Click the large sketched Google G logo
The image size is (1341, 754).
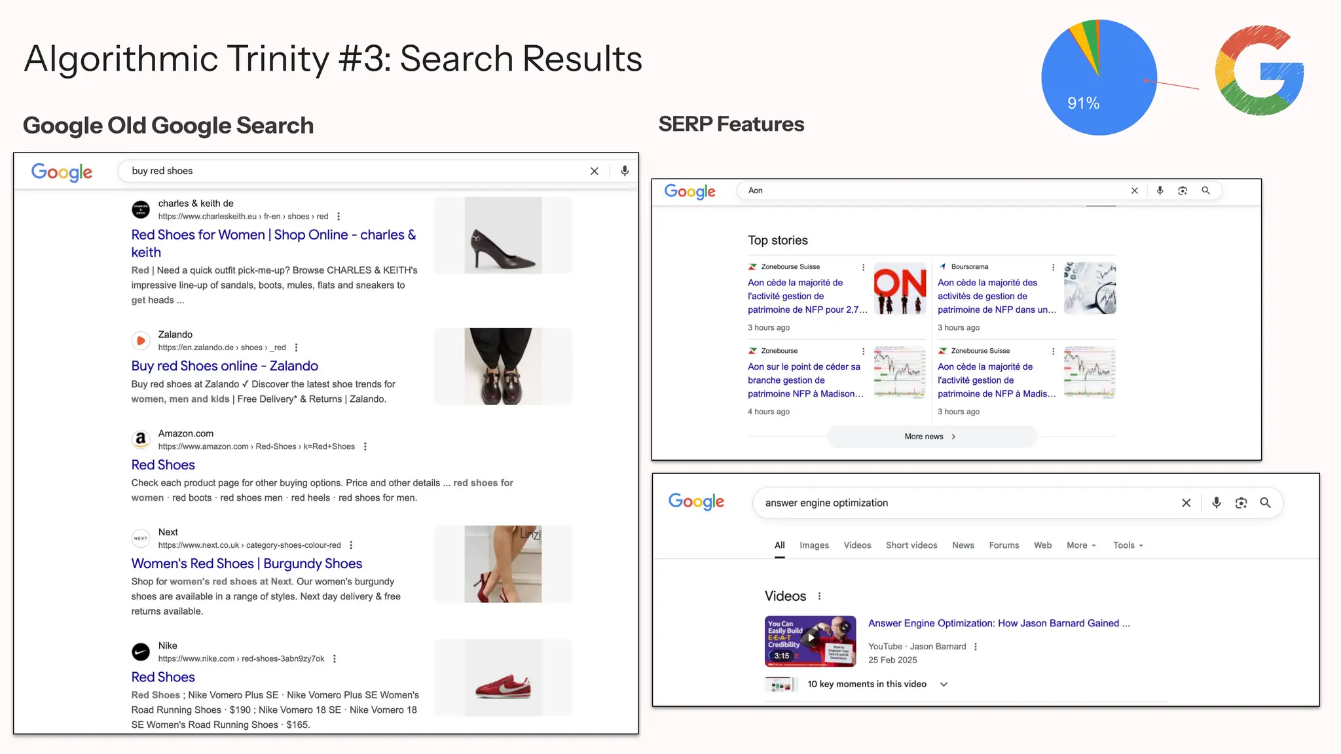[1259, 71]
